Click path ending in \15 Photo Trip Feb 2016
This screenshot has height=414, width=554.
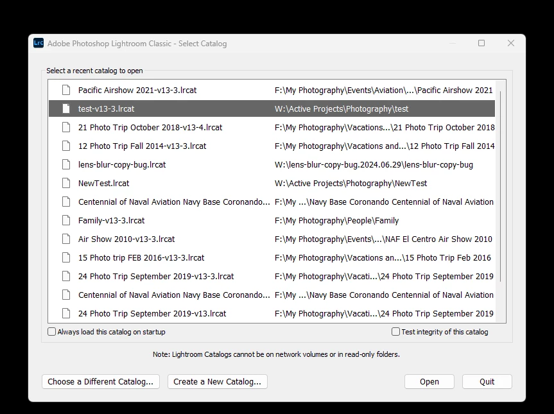coord(383,258)
